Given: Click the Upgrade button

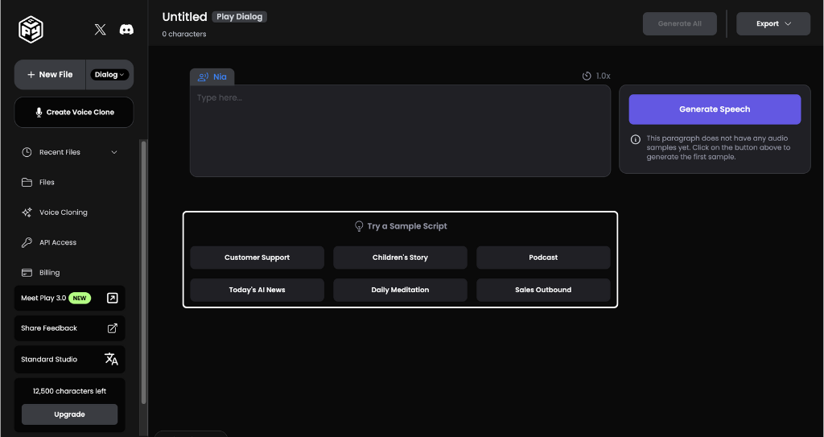Looking at the screenshot, I should click(x=69, y=414).
